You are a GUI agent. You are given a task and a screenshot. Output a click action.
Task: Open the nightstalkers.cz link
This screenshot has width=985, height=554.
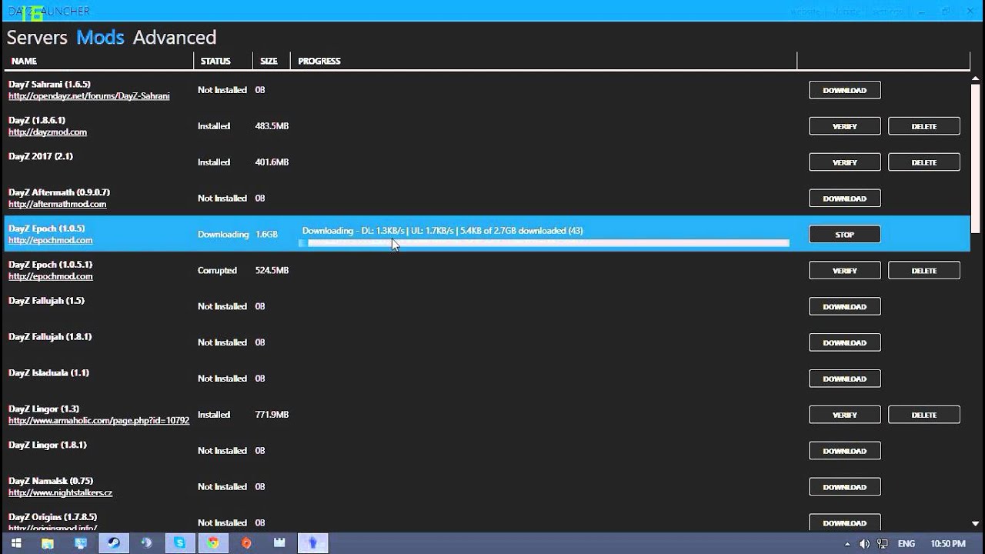[60, 492]
